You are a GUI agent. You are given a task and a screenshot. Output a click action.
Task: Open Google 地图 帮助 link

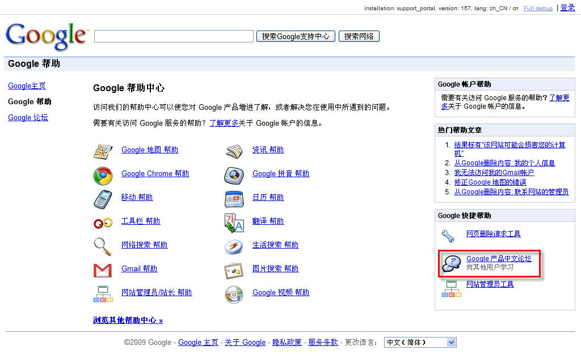coord(150,150)
